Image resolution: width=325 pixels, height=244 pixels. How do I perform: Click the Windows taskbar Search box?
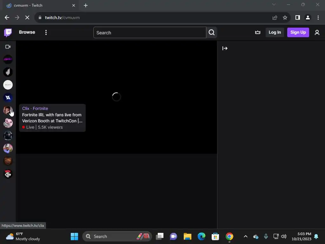[117, 236]
